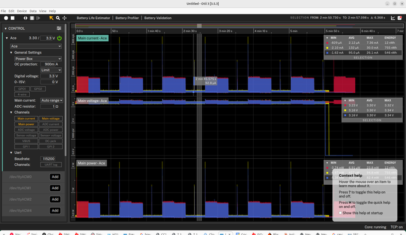The image size is (406, 235).
Task: Click the grayed bar-and-triangle toolbar icon
Action: tap(38, 18)
